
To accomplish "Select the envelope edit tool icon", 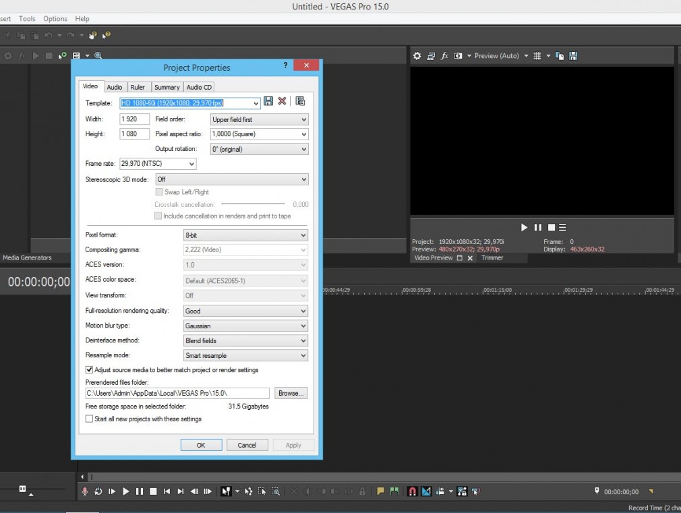I will [x=248, y=491].
